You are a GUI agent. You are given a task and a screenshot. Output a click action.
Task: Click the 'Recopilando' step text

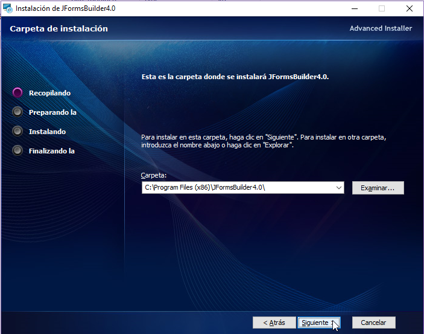(x=49, y=93)
